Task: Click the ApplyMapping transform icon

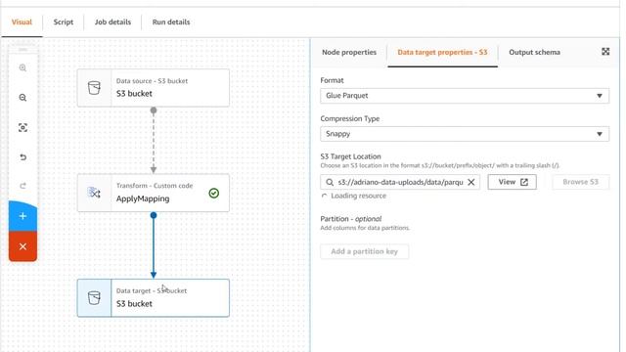Action: [94, 193]
